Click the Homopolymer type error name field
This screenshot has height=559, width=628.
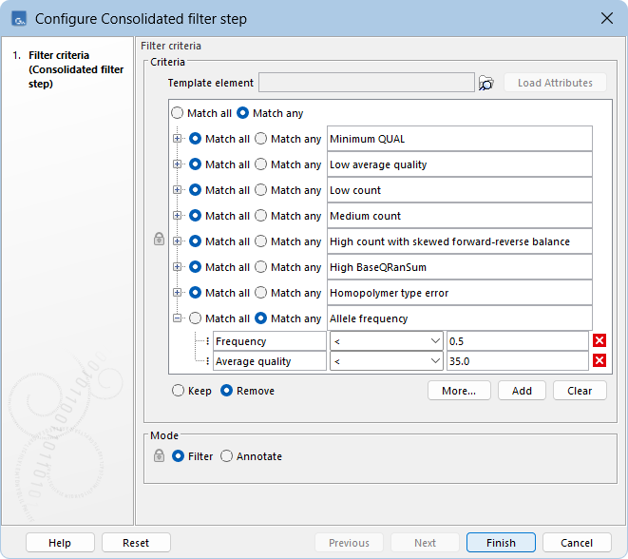pyautogui.click(x=460, y=293)
